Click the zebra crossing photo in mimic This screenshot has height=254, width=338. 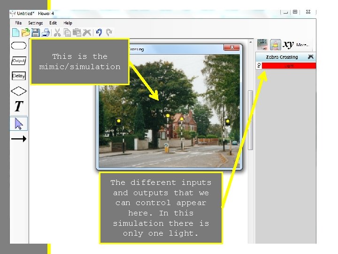coord(169,111)
